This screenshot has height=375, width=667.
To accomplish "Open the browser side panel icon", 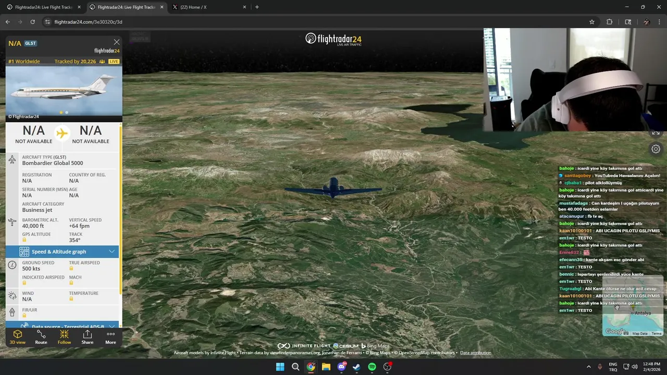I will 628,22.
